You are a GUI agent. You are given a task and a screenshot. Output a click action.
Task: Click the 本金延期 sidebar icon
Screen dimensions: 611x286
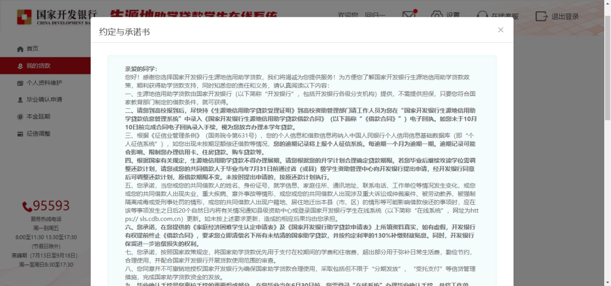pos(20,117)
